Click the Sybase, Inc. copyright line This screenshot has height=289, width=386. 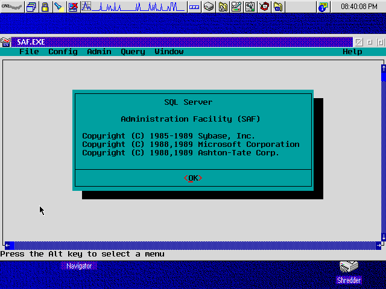[169, 136]
